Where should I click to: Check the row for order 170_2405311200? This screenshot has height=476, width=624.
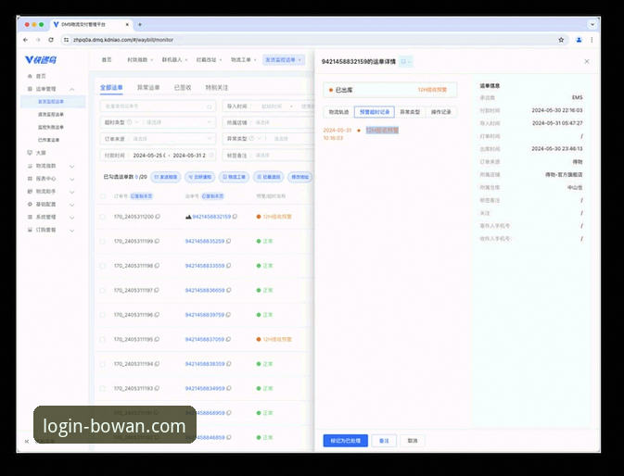pos(102,217)
